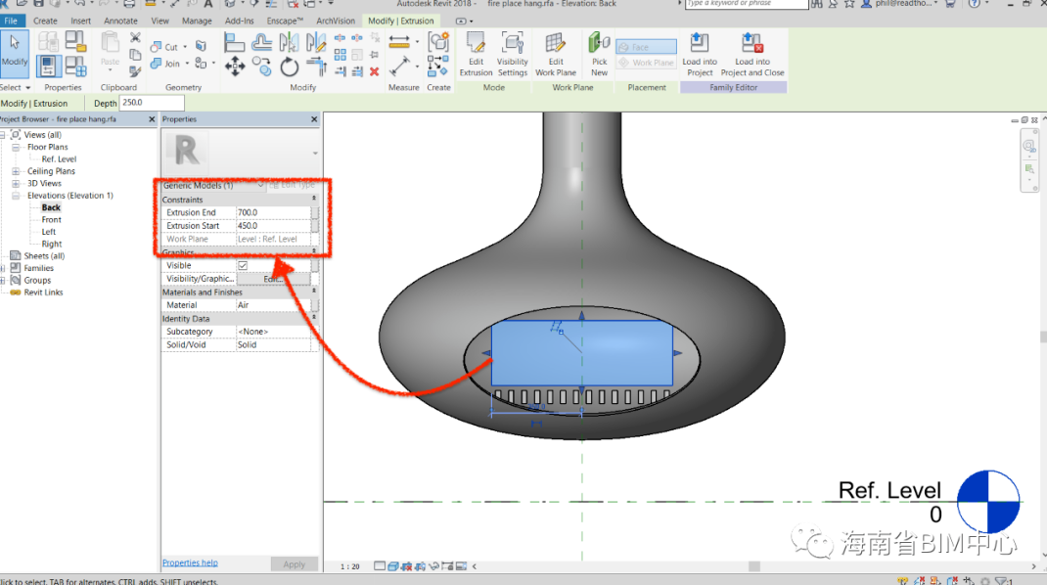This screenshot has height=585, width=1047.
Task: Open the Front elevation view
Action: tap(51, 220)
